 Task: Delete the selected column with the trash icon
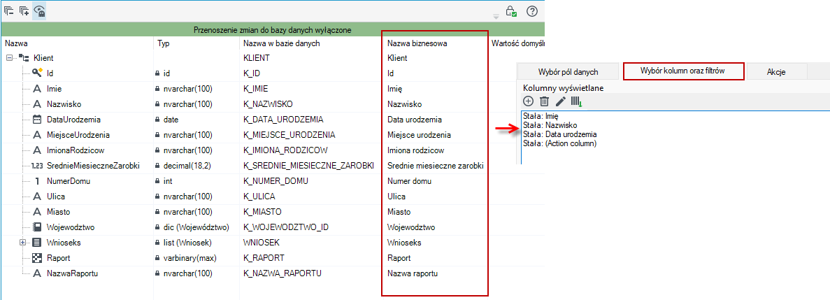(x=544, y=101)
